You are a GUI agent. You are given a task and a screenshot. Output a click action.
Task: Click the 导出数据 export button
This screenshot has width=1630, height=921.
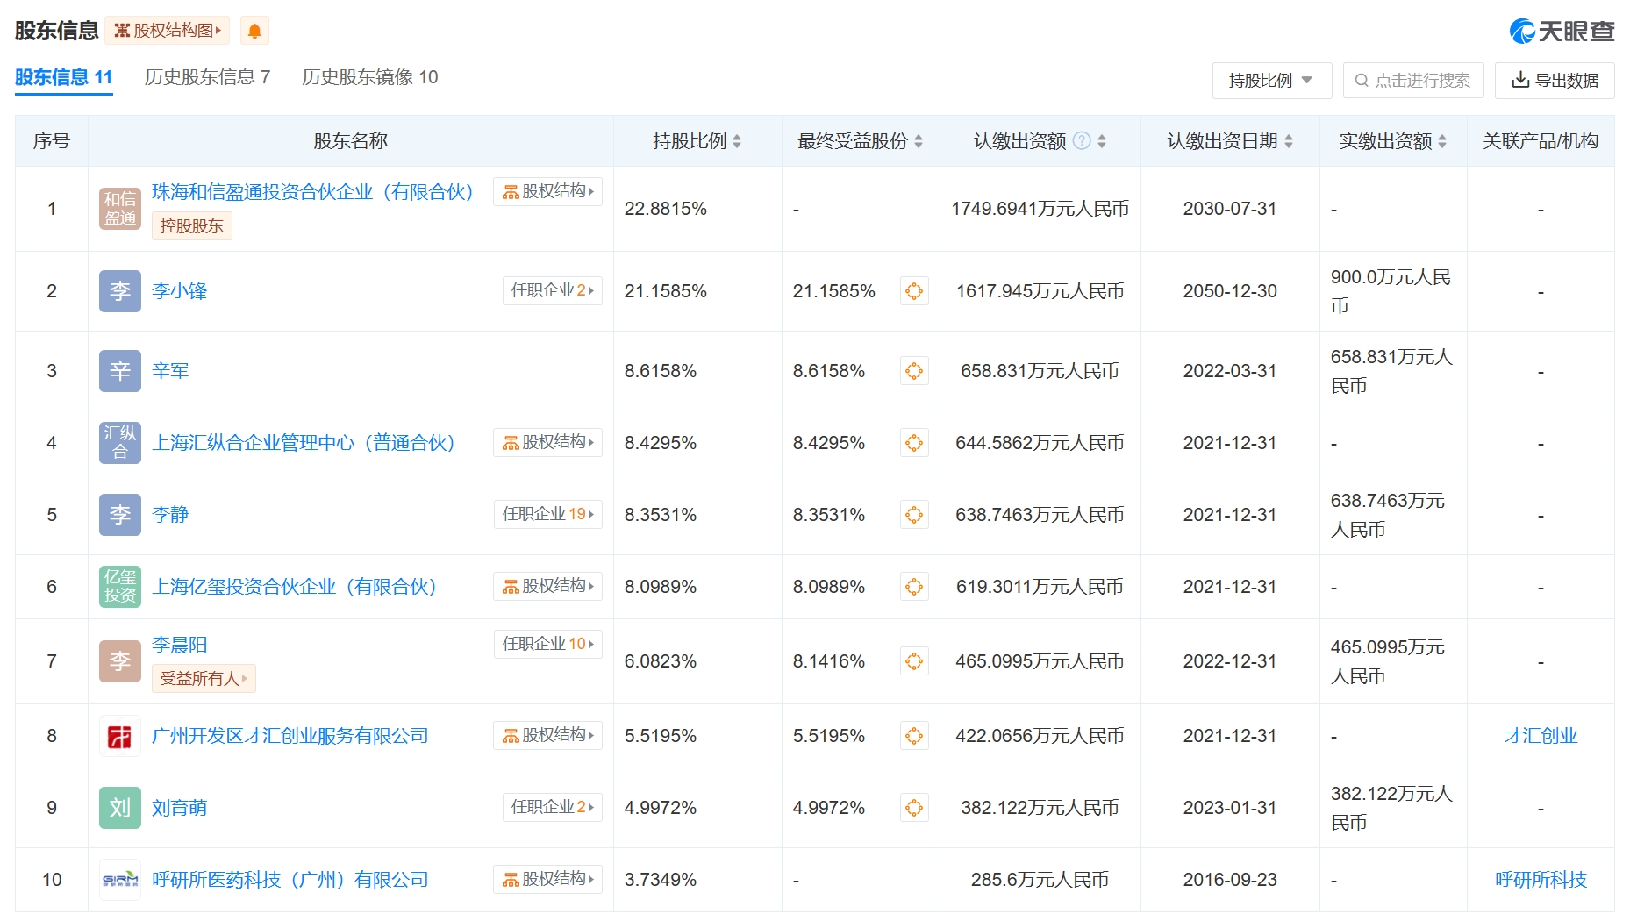click(x=1555, y=81)
